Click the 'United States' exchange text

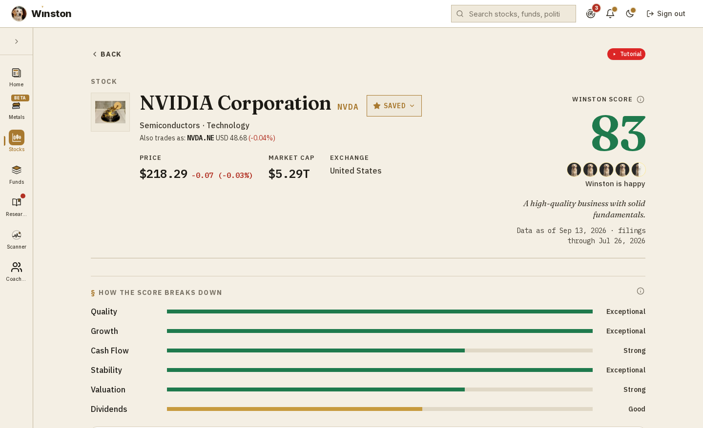[x=356, y=171]
